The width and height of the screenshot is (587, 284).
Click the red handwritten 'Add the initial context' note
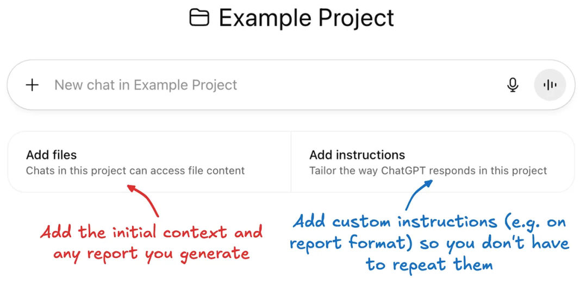pyautogui.click(x=134, y=233)
